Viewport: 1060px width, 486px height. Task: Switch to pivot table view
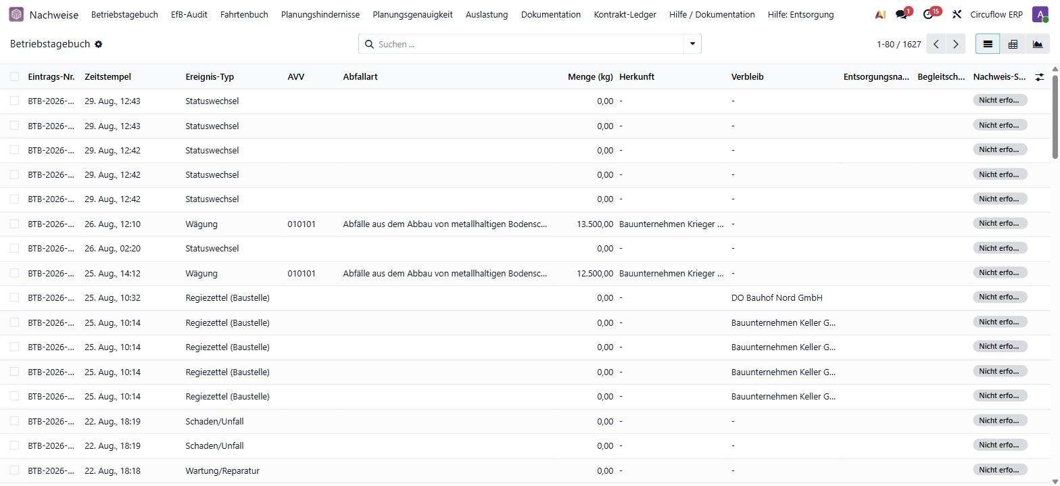point(1013,44)
